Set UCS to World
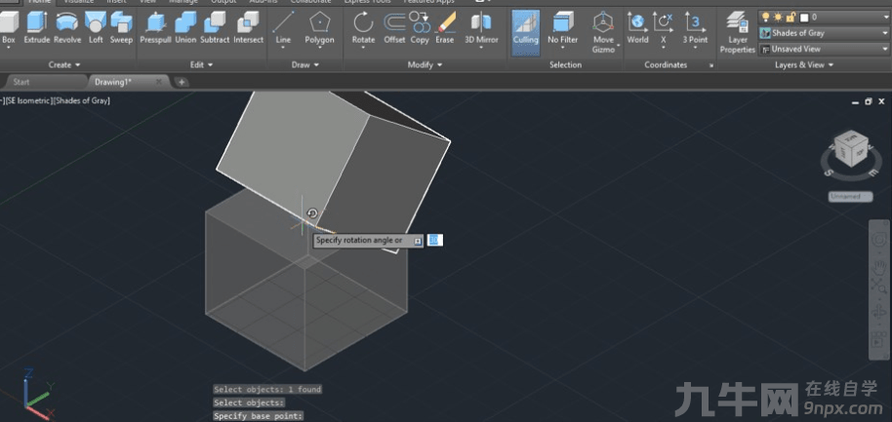 (x=637, y=28)
